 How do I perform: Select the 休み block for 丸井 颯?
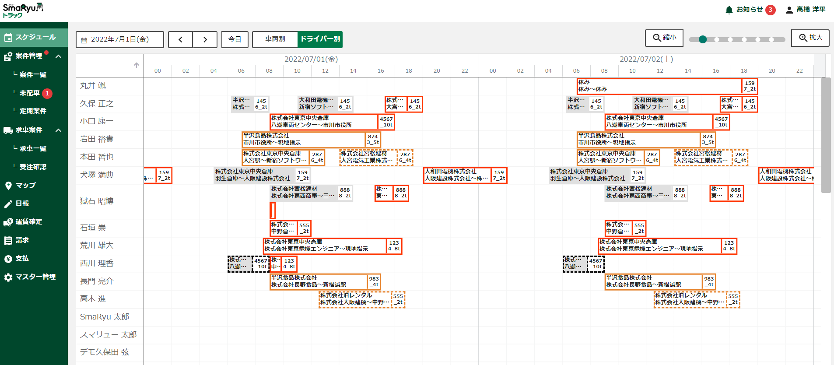point(667,86)
